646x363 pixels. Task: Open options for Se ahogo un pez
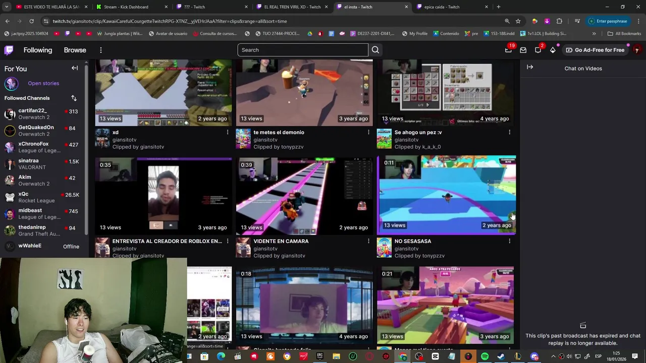tap(509, 132)
